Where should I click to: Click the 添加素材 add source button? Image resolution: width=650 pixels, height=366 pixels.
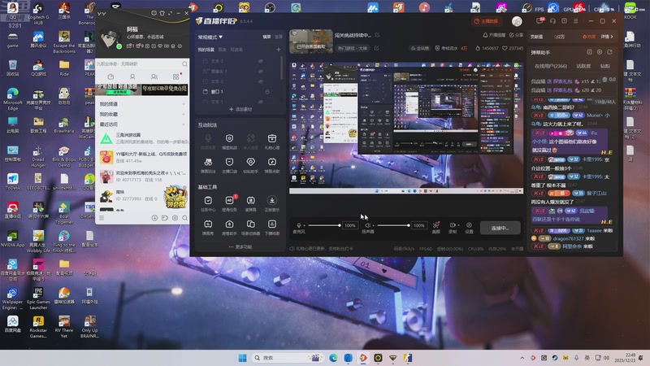[240, 109]
